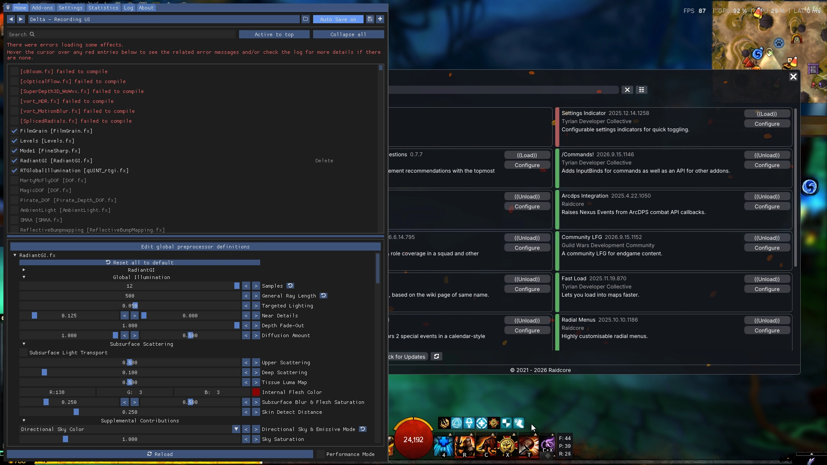The image size is (827, 465).
Task: Click the effects Search field
Action: point(121,34)
